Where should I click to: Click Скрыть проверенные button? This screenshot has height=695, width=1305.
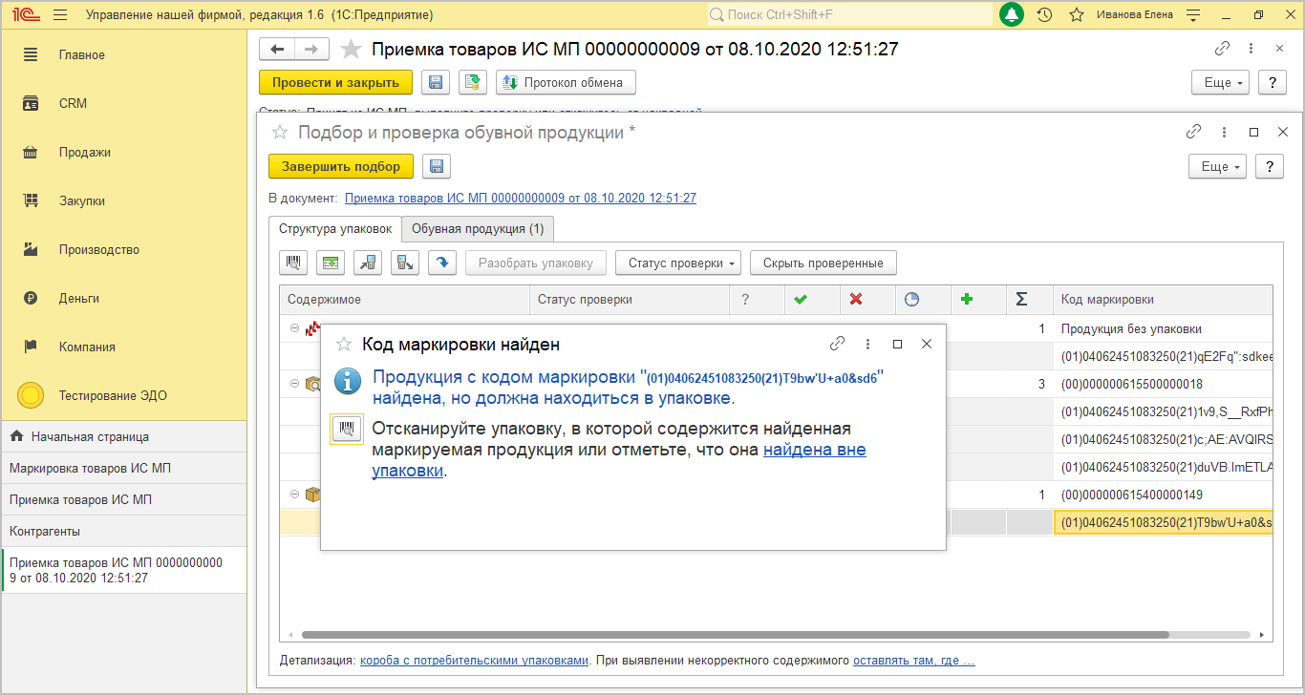point(824,263)
